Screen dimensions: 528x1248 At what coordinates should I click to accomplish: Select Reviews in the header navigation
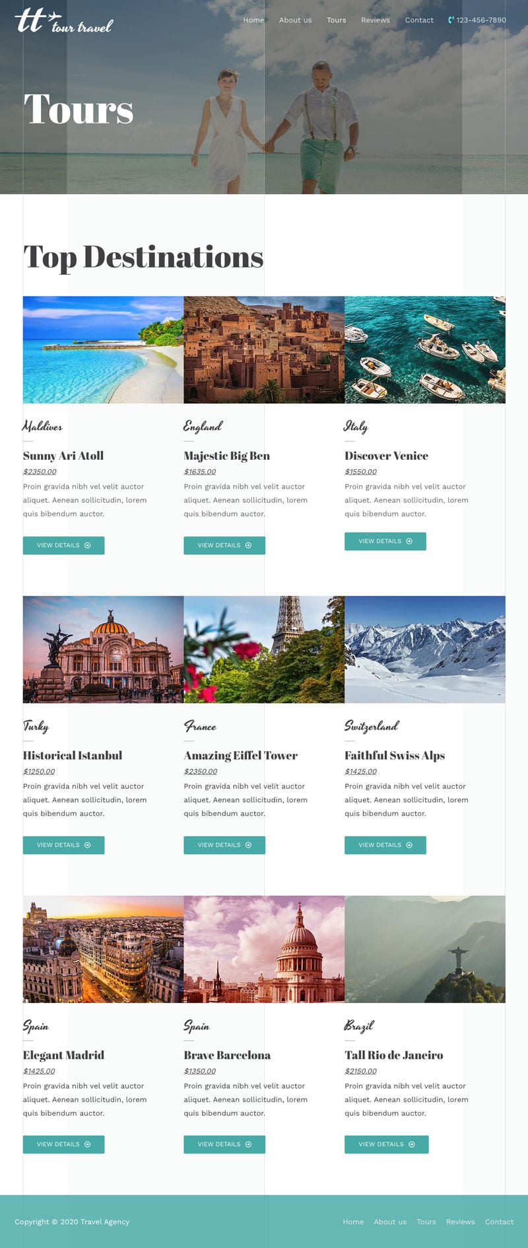coord(376,20)
